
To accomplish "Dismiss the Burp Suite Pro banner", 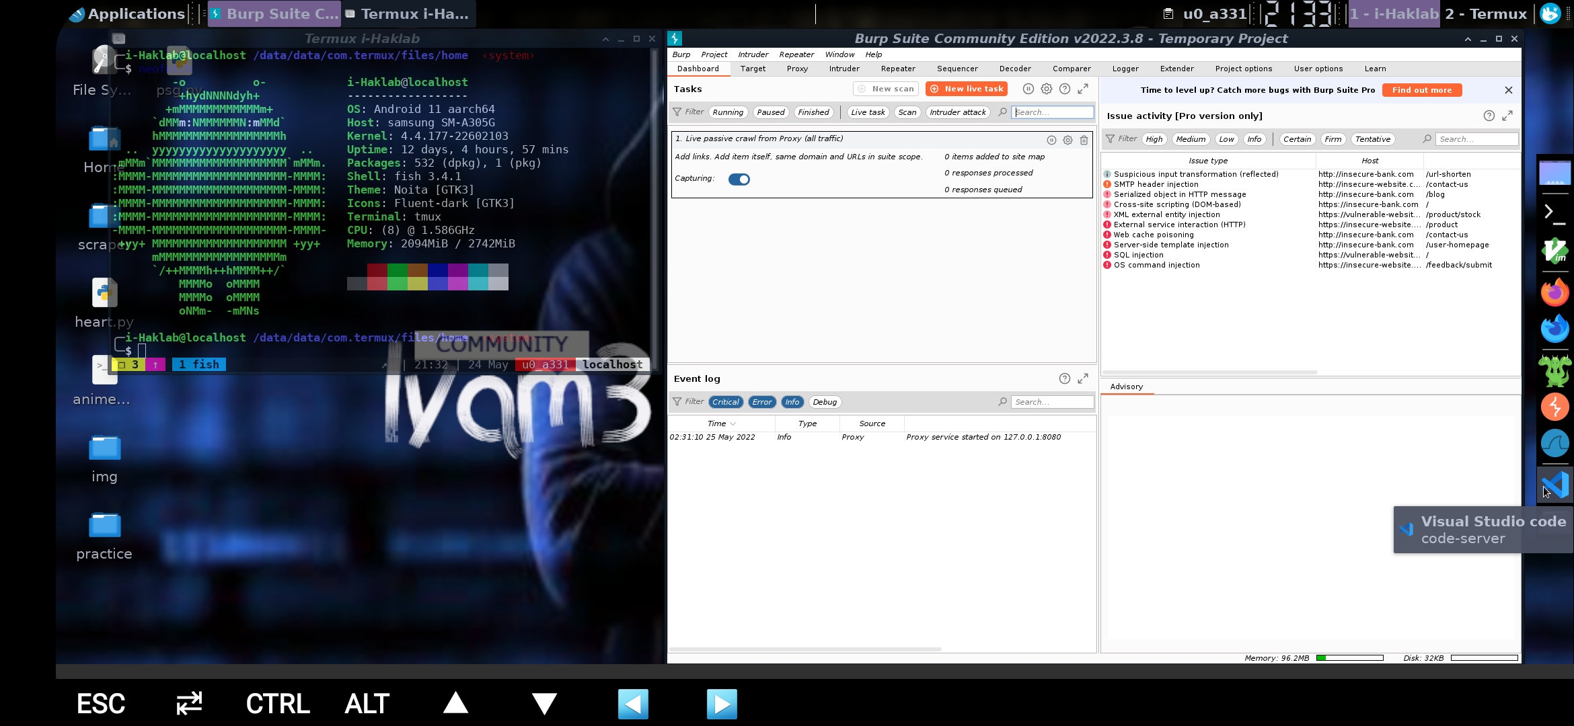I will pyautogui.click(x=1508, y=90).
